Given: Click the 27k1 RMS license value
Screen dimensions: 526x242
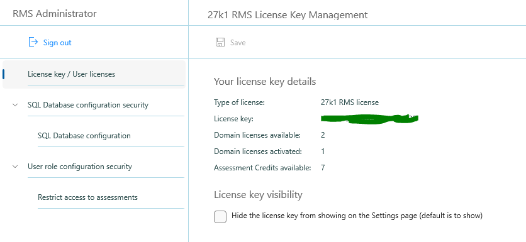Looking at the screenshot, I should click(350, 102).
